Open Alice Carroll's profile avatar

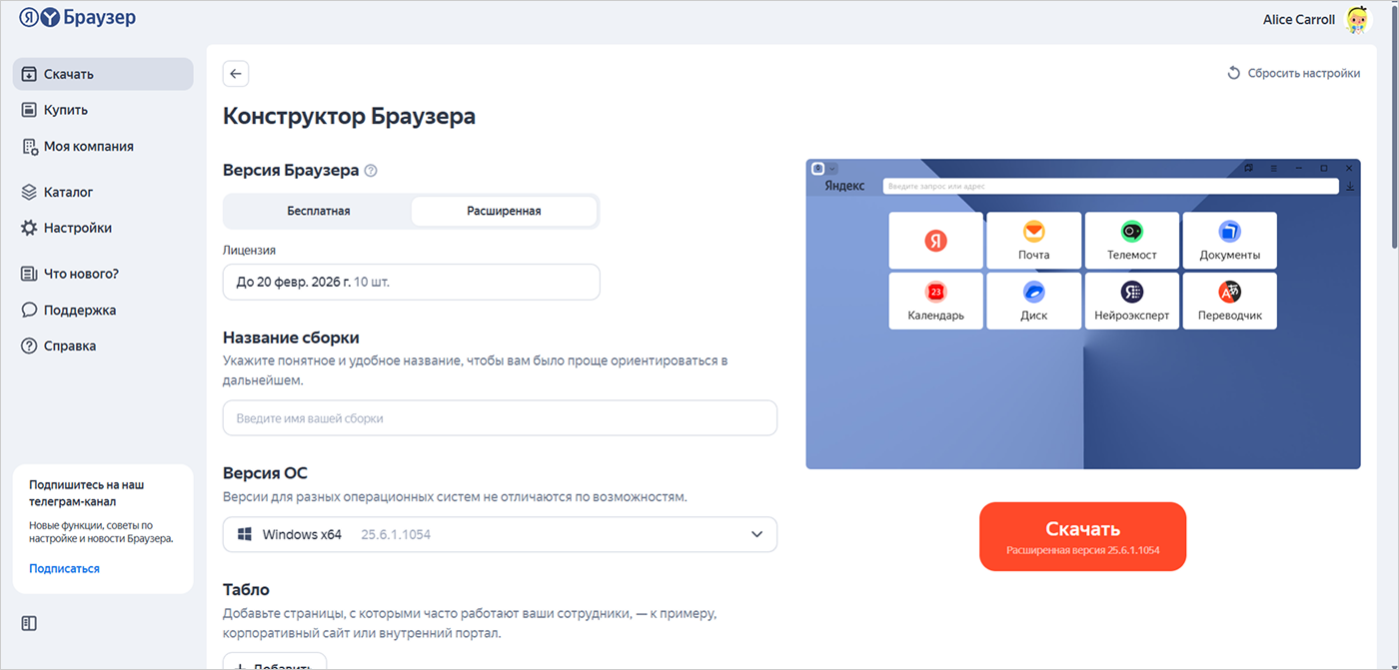coord(1359,20)
